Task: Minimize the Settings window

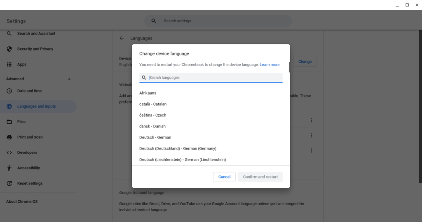Action: tap(397, 5)
